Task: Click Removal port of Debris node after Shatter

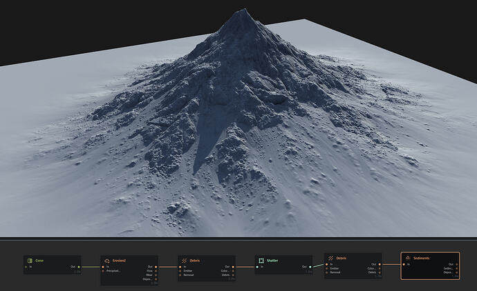Action: tap(327, 272)
